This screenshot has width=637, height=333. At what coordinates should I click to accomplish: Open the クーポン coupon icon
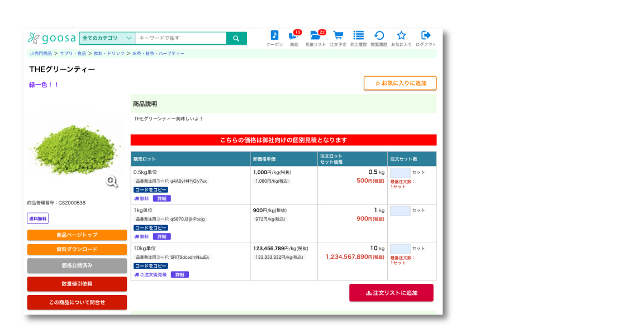[274, 36]
